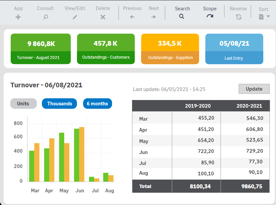Toggle the Units display option
This screenshot has height=205, width=276.
(24, 104)
